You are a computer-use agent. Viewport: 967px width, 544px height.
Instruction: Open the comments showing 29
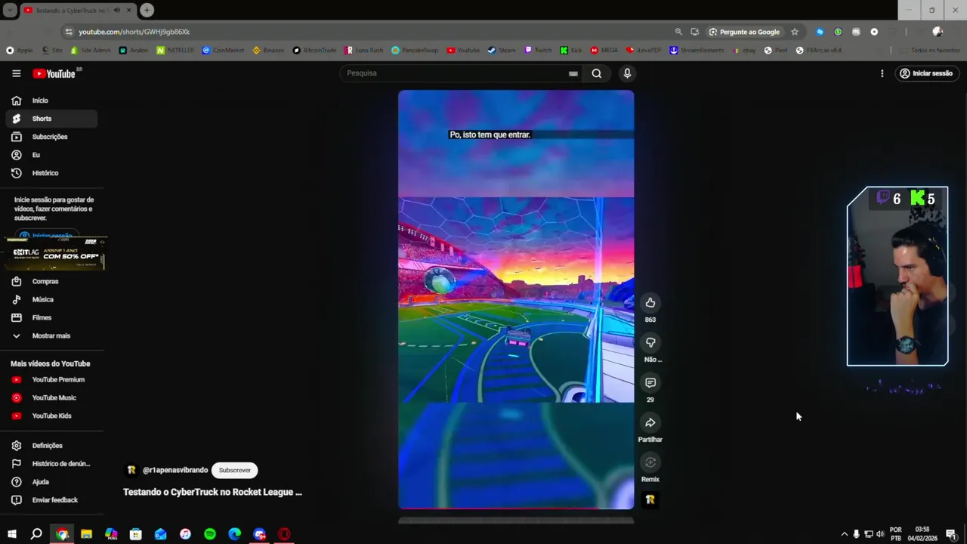coord(650,383)
